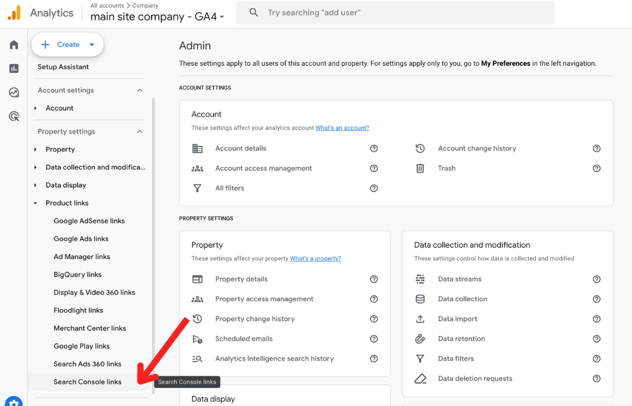Click the Account change history clock icon

tap(420, 148)
